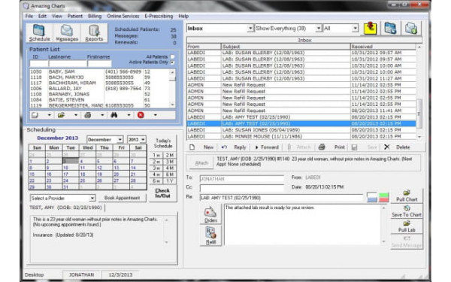Viewport: 451px width, 282px height.
Task: Click the Book Appointment button
Action: (x=122, y=198)
